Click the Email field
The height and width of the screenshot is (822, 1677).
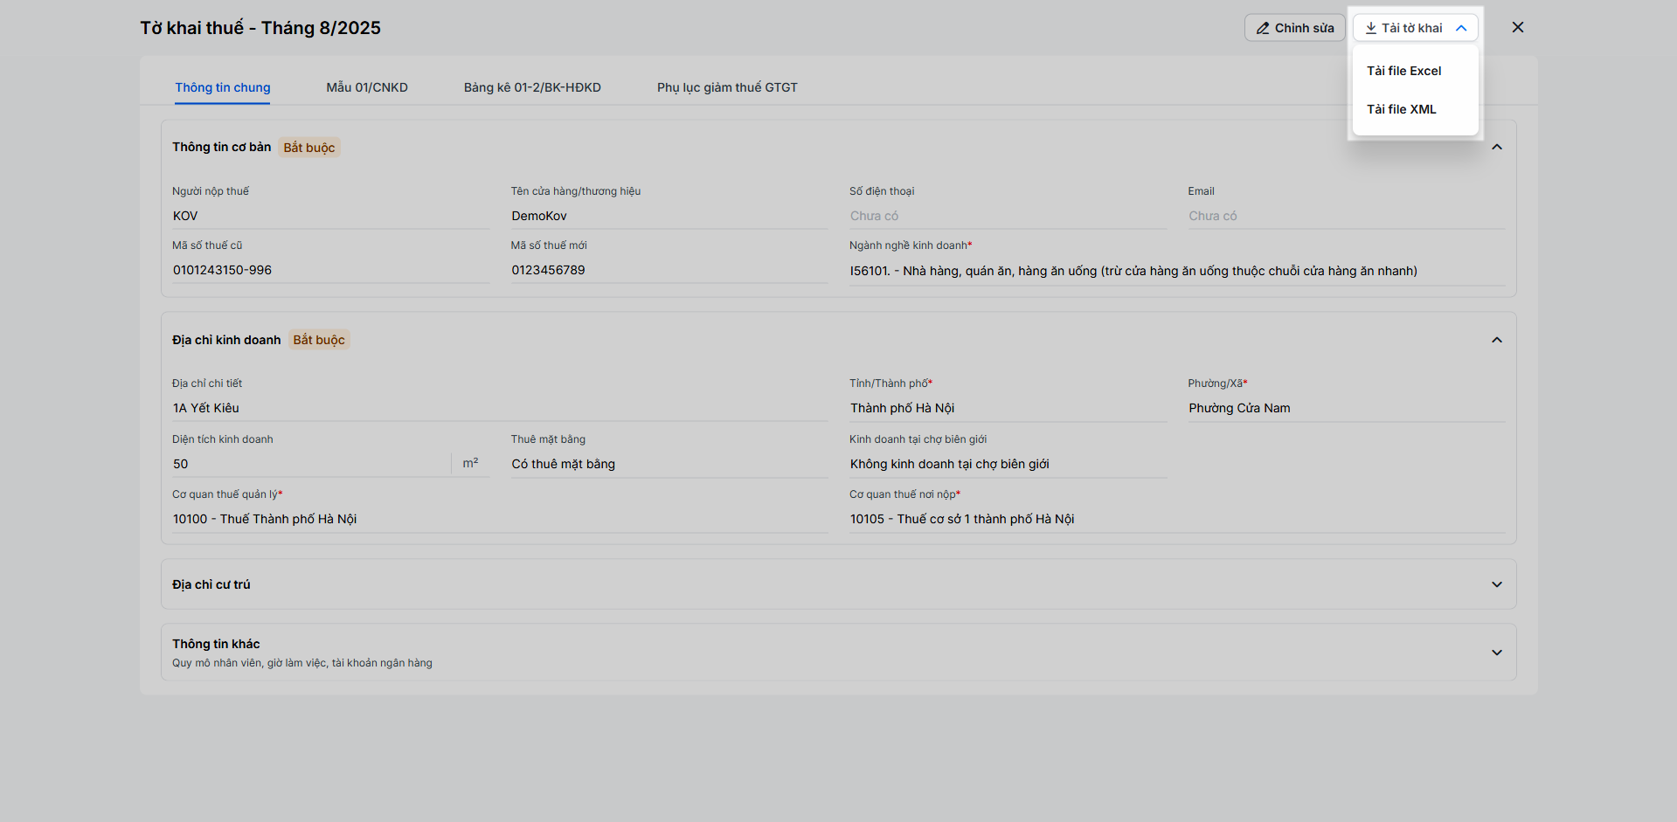tap(1346, 216)
